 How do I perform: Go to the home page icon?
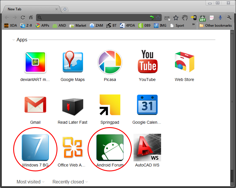coord(31,18)
